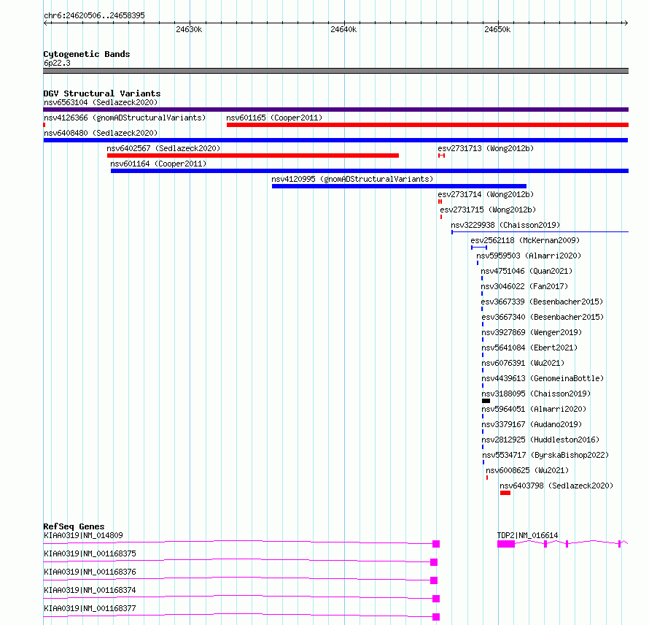The image size is (649, 625).
Task: Open the TDP2|NM_016614 gene label
Action: coord(527,535)
